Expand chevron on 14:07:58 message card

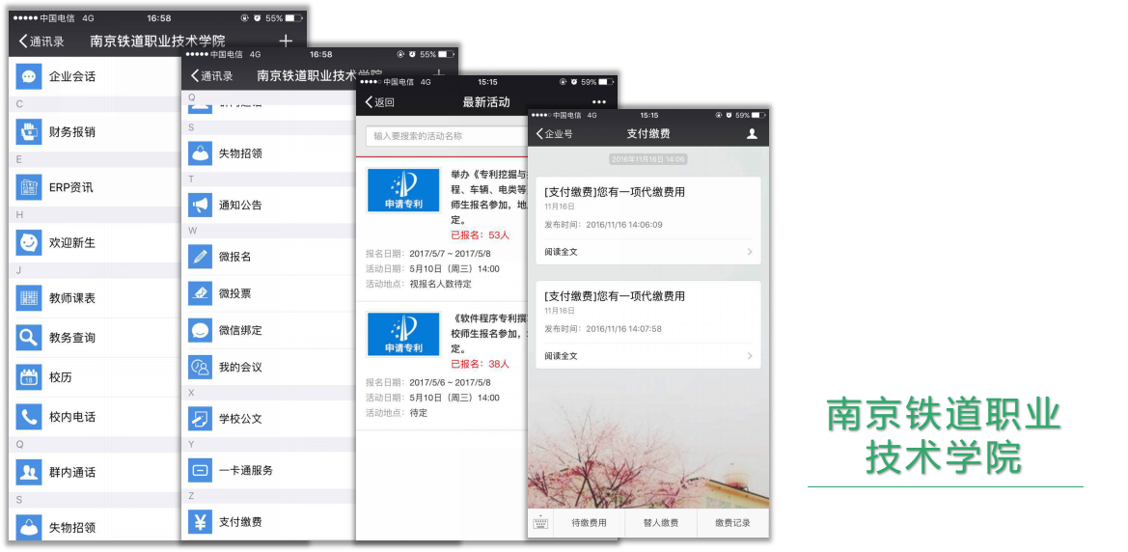click(x=750, y=356)
